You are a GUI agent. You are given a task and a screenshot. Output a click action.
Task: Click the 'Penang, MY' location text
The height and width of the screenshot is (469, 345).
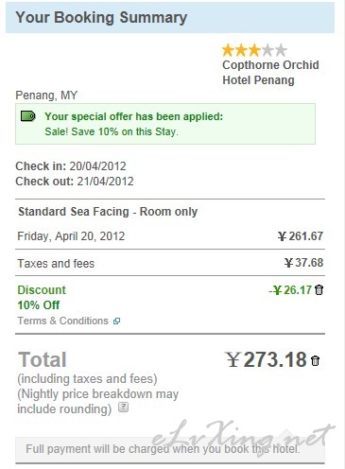point(46,96)
